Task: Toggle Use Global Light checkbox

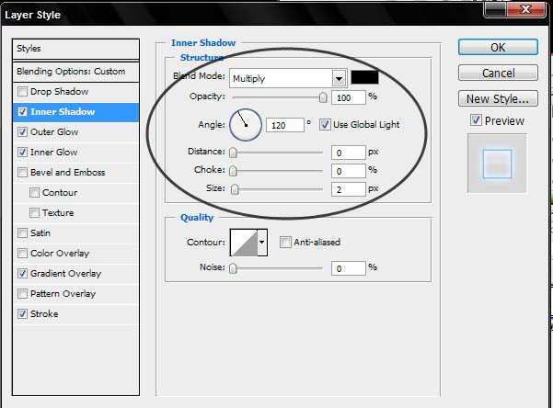Action: tap(325, 125)
